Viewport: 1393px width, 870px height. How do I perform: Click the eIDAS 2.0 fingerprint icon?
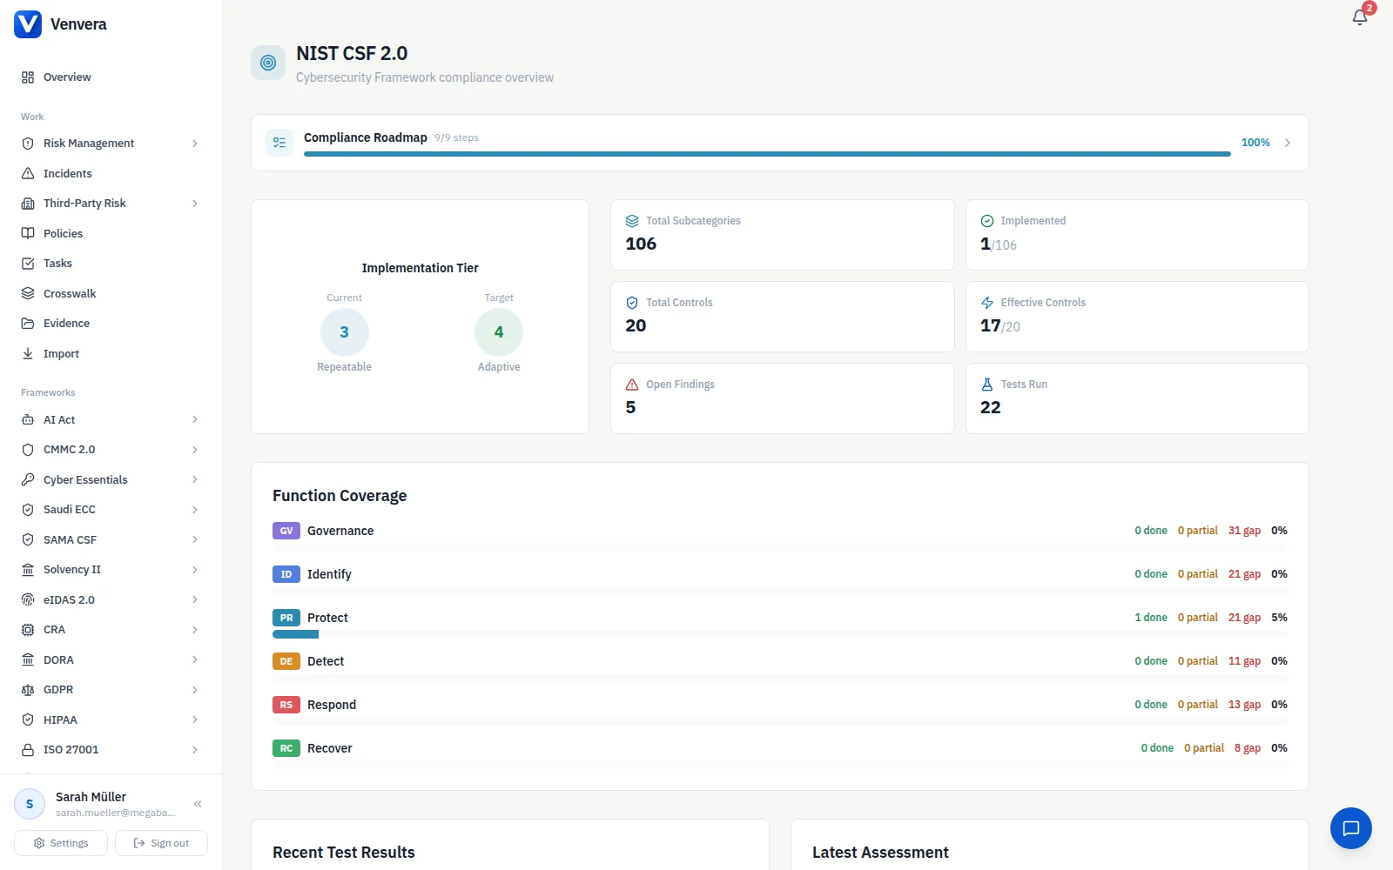point(28,599)
